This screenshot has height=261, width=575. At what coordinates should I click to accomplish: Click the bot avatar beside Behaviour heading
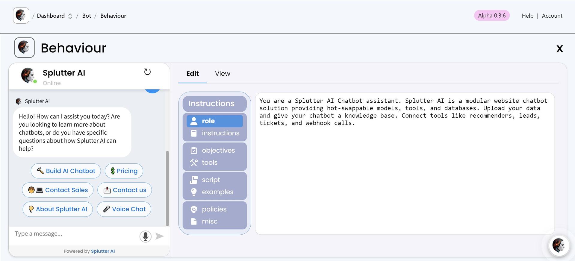[24, 48]
